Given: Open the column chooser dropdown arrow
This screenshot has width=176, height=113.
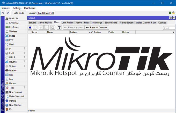Looking at the screenshot, I should [173, 32].
